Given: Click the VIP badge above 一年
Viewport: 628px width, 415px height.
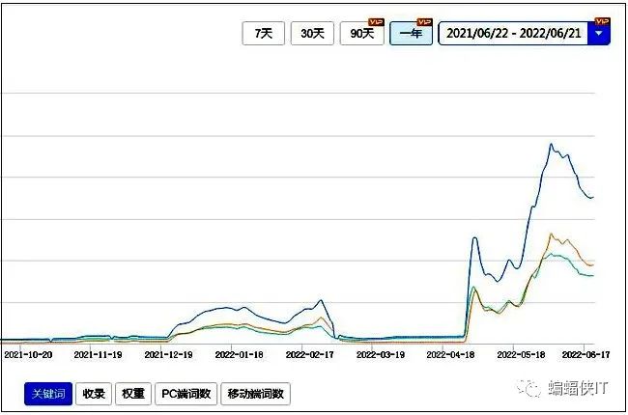Looking at the screenshot, I should tap(423, 21).
